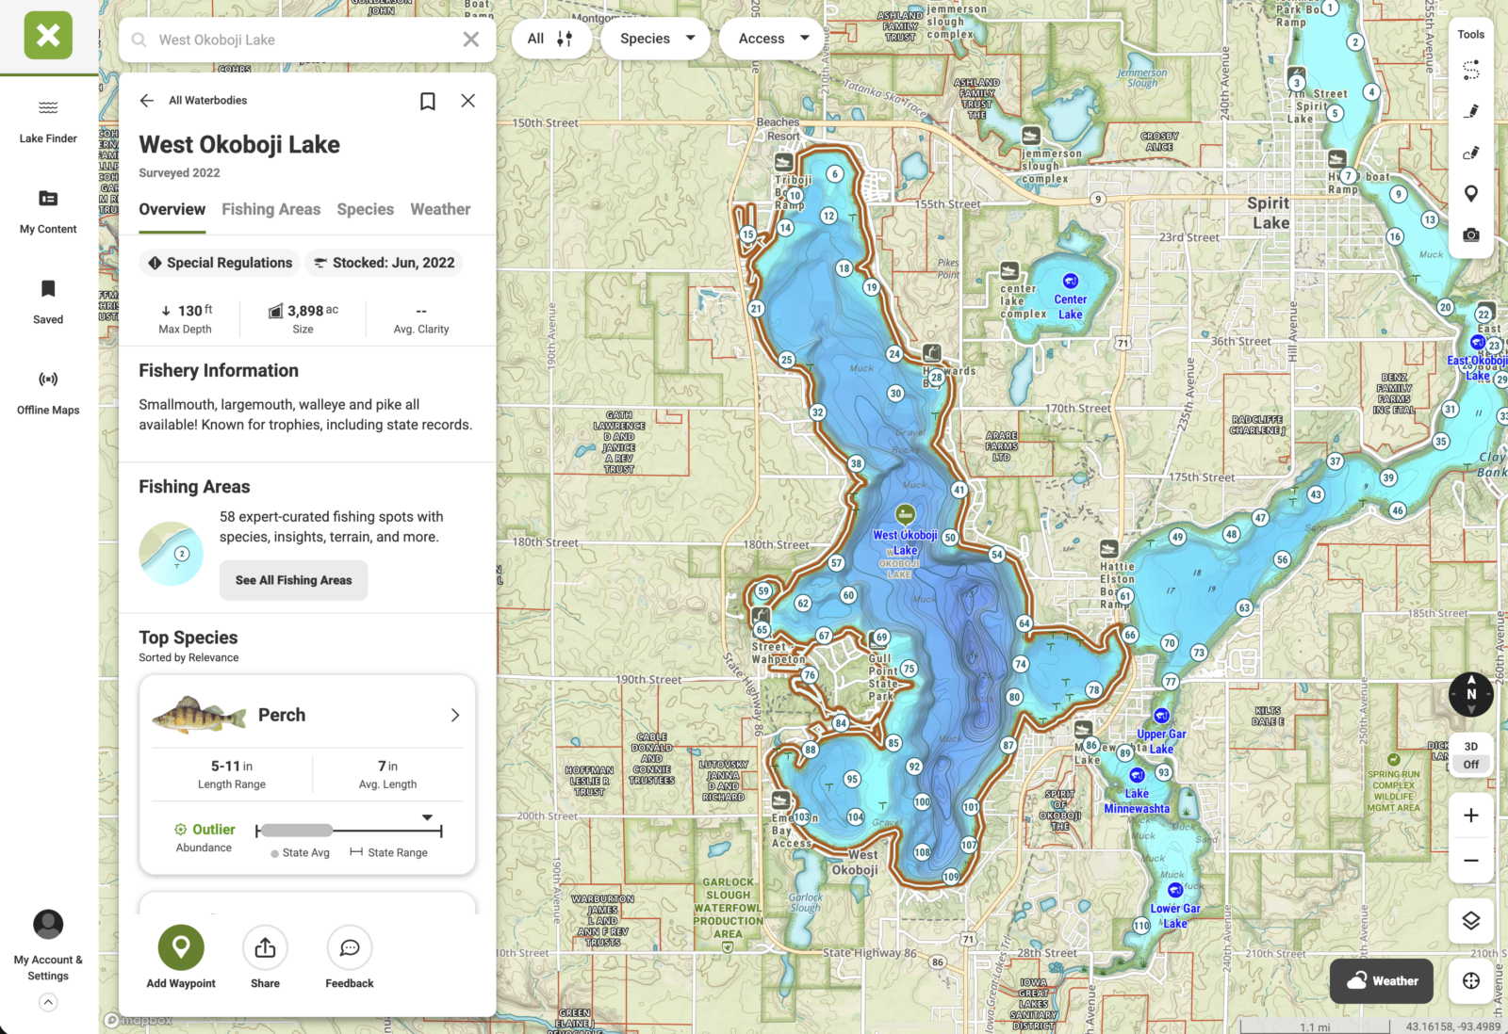Open the Lake Finder sidebar icon
Screen dimensions: 1508x1034
pyautogui.click(x=48, y=108)
